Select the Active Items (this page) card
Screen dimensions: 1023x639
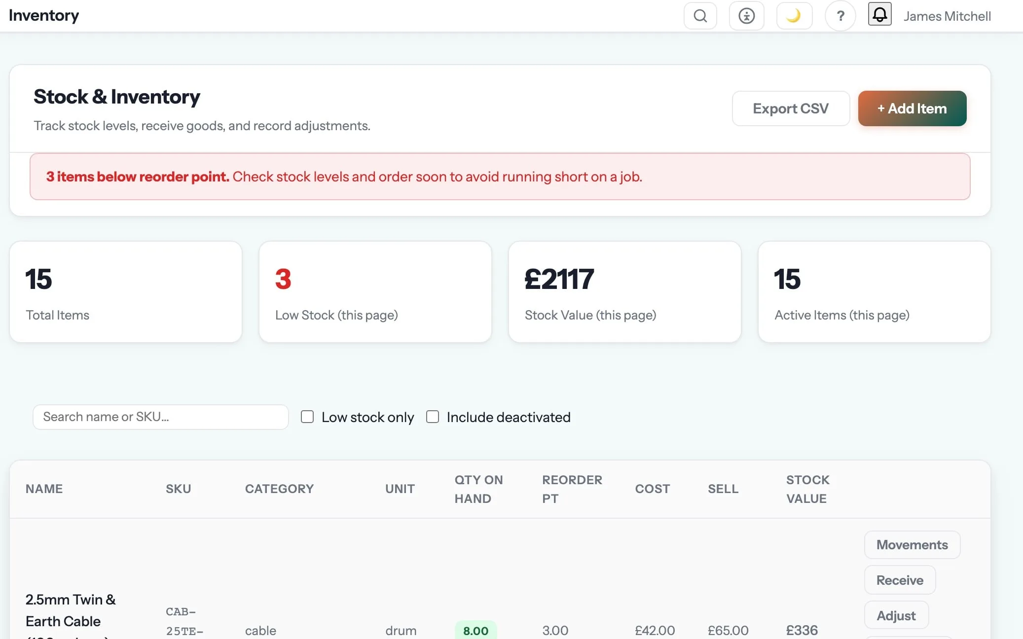875,292
